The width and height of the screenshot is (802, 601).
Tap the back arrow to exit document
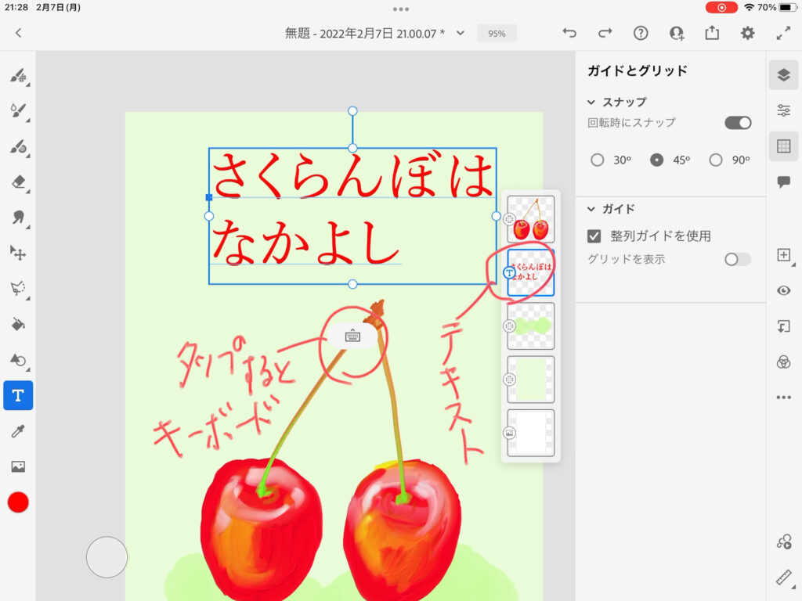[19, 33]
